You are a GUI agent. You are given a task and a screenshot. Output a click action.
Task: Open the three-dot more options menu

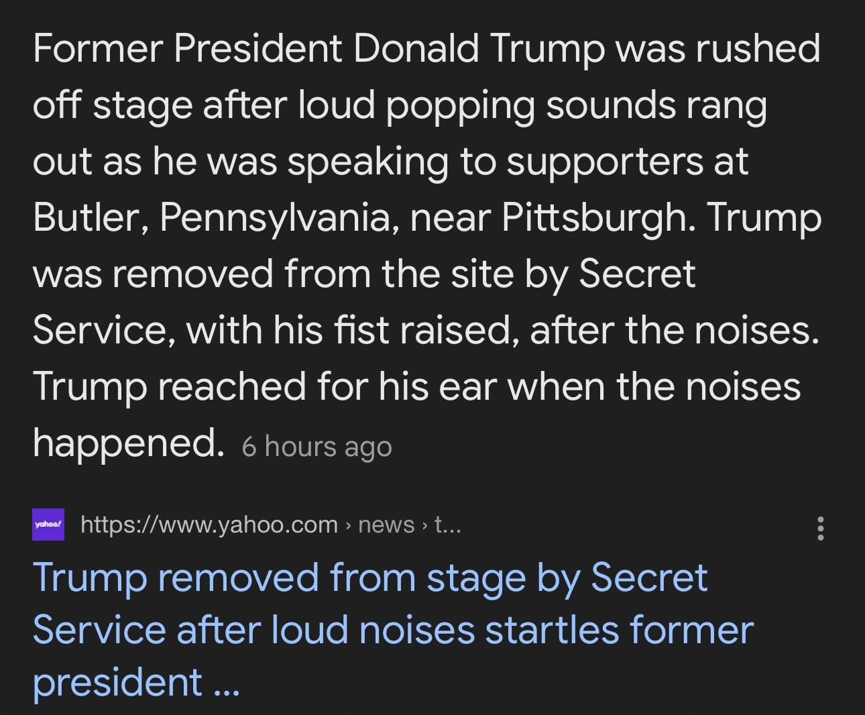pyautogui.click(x=820, y=529)
